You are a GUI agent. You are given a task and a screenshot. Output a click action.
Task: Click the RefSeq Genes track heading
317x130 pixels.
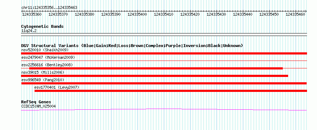pos(36,102)
